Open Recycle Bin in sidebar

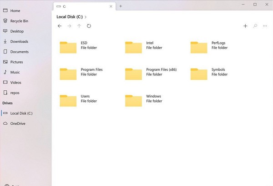point(20,21)
